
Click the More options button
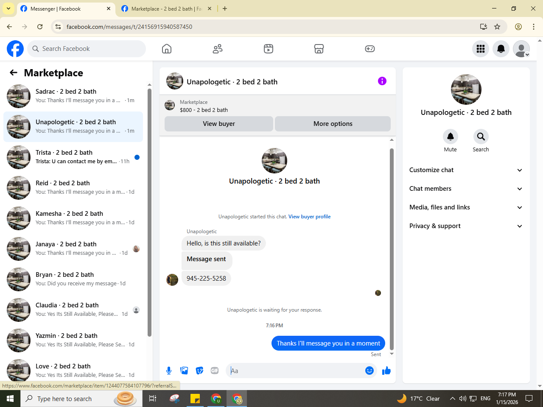(333, 124)
